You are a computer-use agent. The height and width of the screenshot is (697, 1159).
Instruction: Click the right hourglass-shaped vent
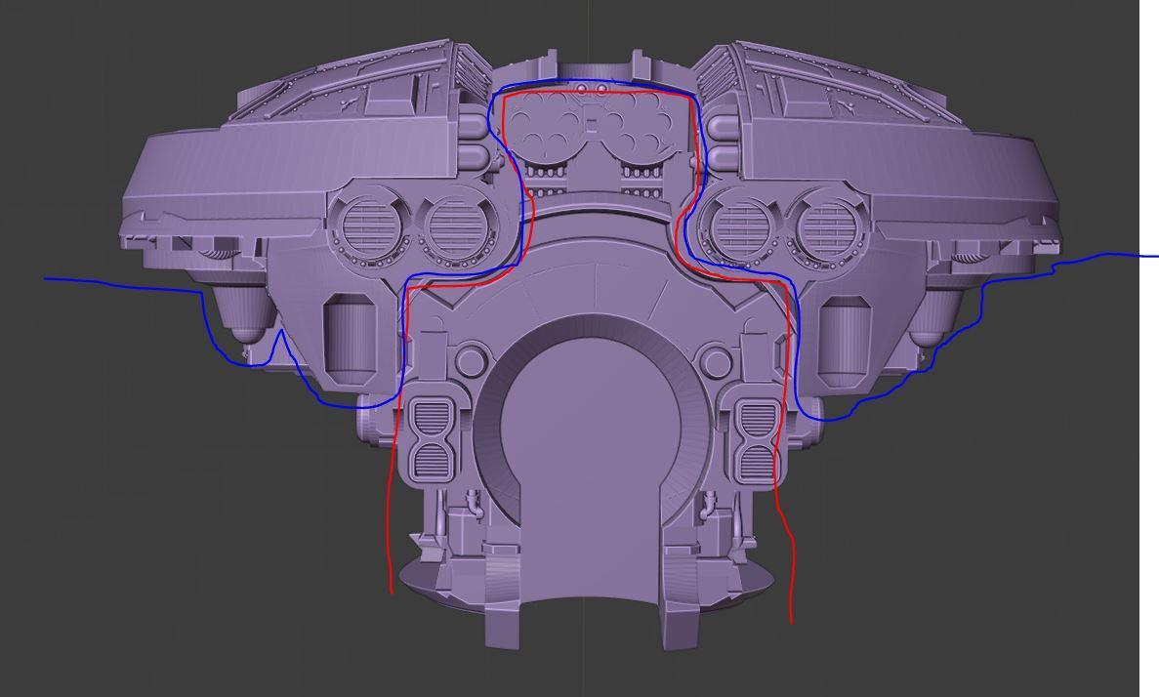[x=756, y=438]
